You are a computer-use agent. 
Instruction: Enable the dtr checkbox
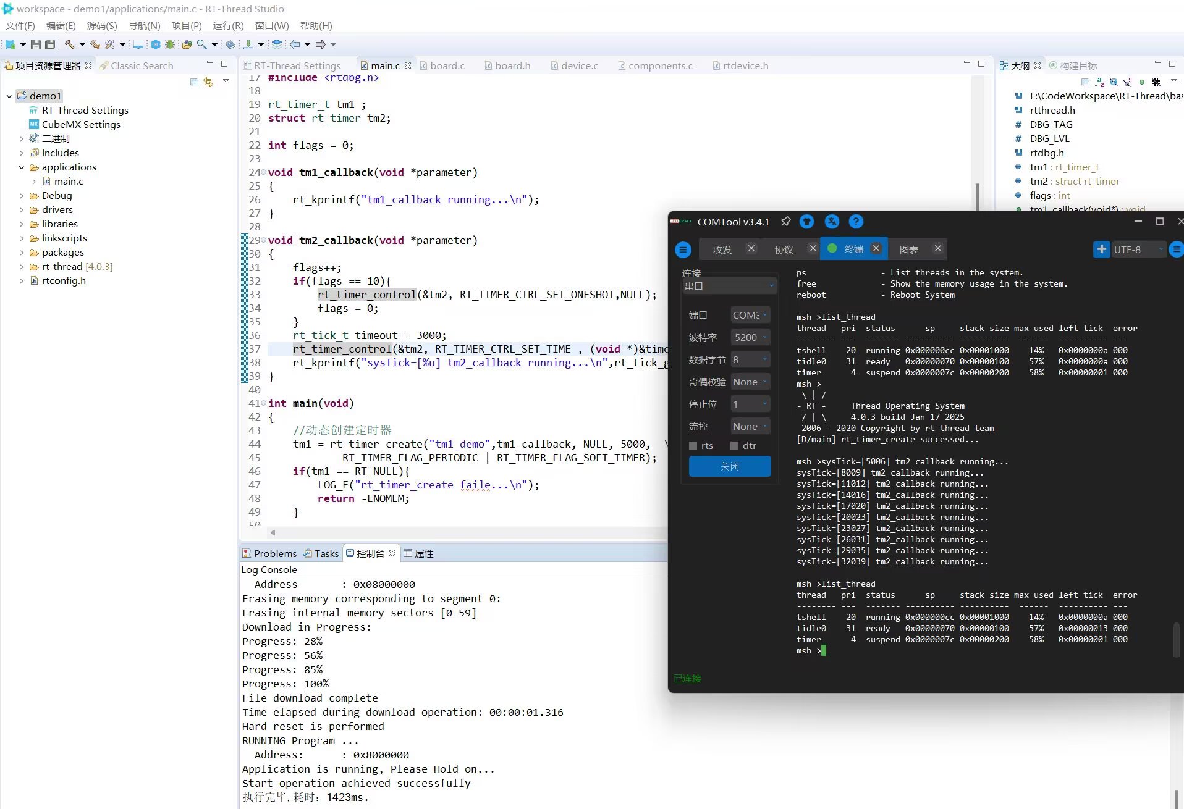point(734,446)
